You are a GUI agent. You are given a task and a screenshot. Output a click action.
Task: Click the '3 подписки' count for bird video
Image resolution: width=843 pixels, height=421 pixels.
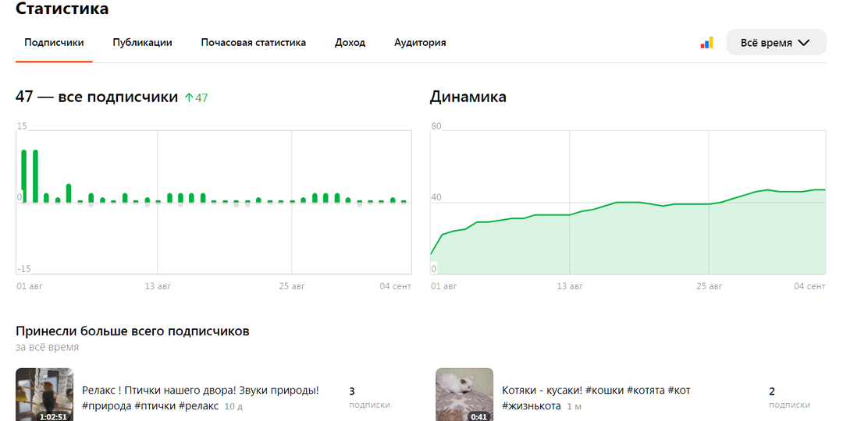(x=369, y=398)
